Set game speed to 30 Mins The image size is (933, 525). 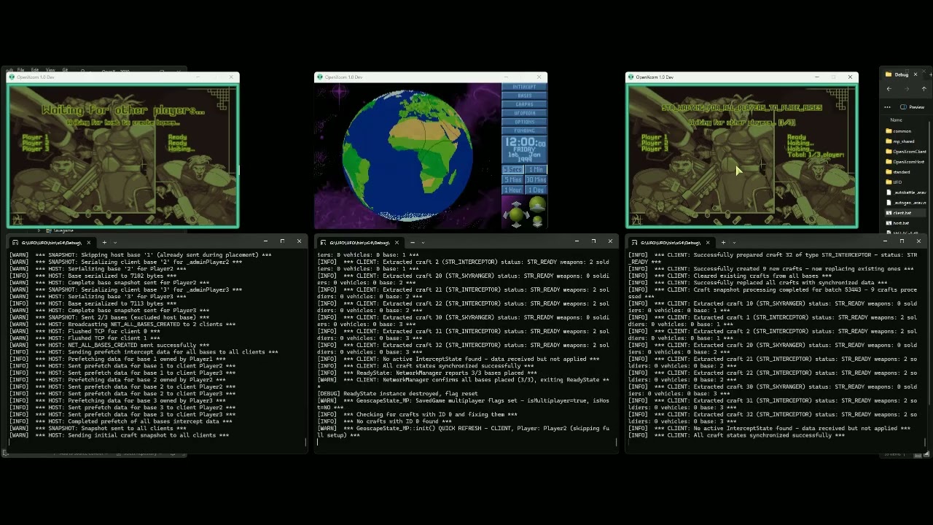(536, 179)
